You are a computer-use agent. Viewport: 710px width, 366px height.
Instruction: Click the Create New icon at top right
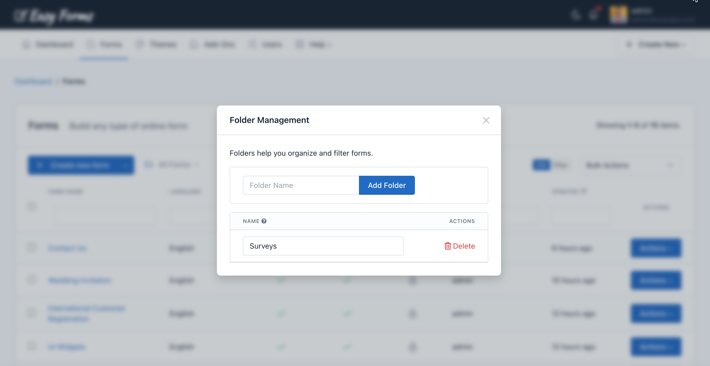pyautogui.click(x=629, y=44)
